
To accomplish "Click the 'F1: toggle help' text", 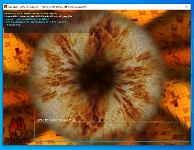I will pos(12,25).
